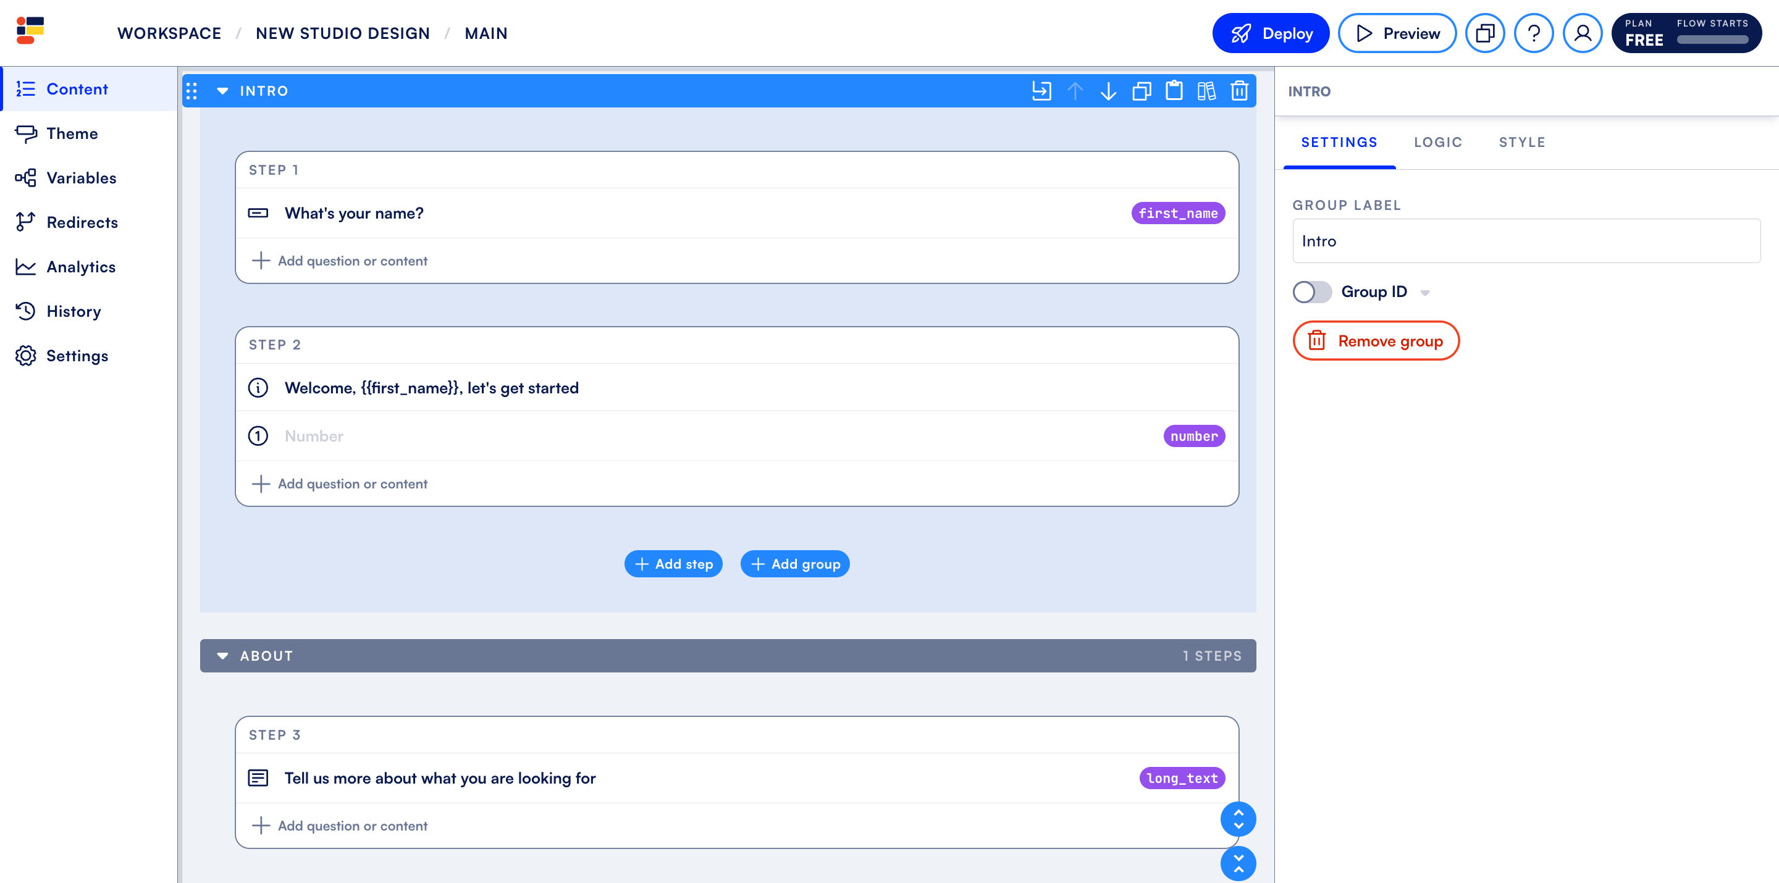The height and width of the screenshot is (883, 1779).
Task: Click the plus icon for Step 3 add question
Action: [261, 826]
